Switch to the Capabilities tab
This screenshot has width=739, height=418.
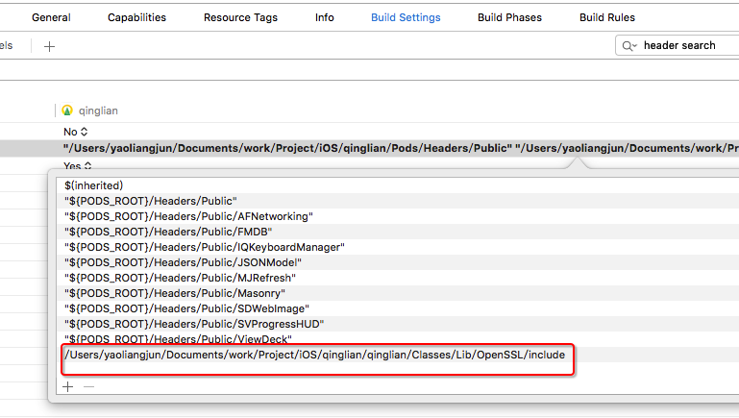136,17
